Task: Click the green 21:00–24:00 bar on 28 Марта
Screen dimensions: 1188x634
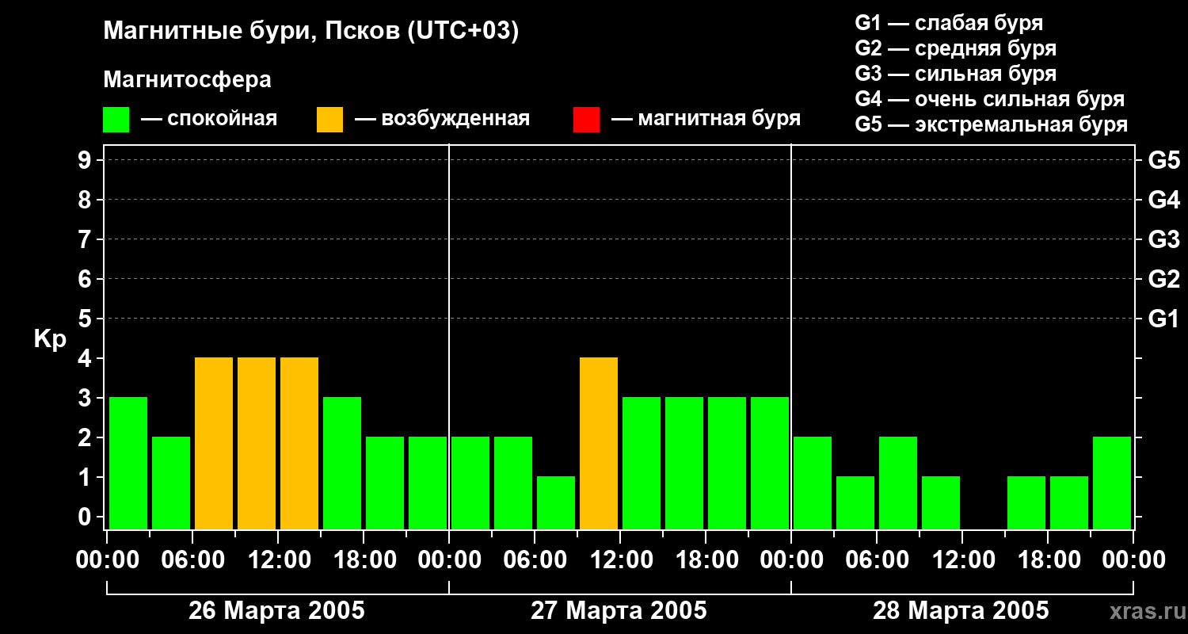Action: 1112,483
